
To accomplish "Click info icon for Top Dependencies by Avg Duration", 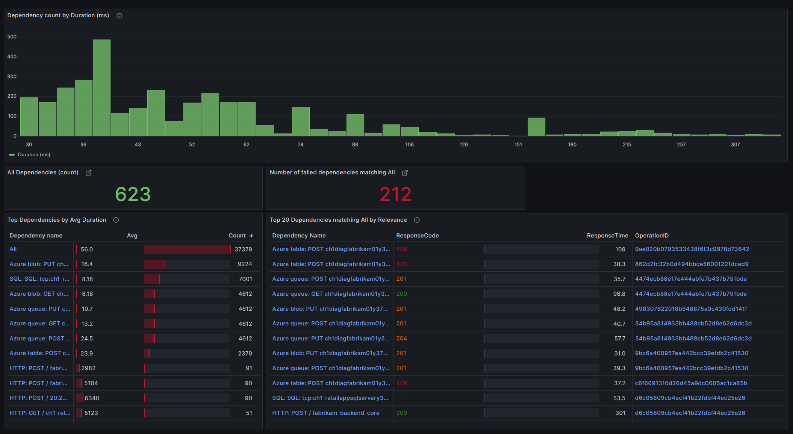I will (x=116, y=220).
